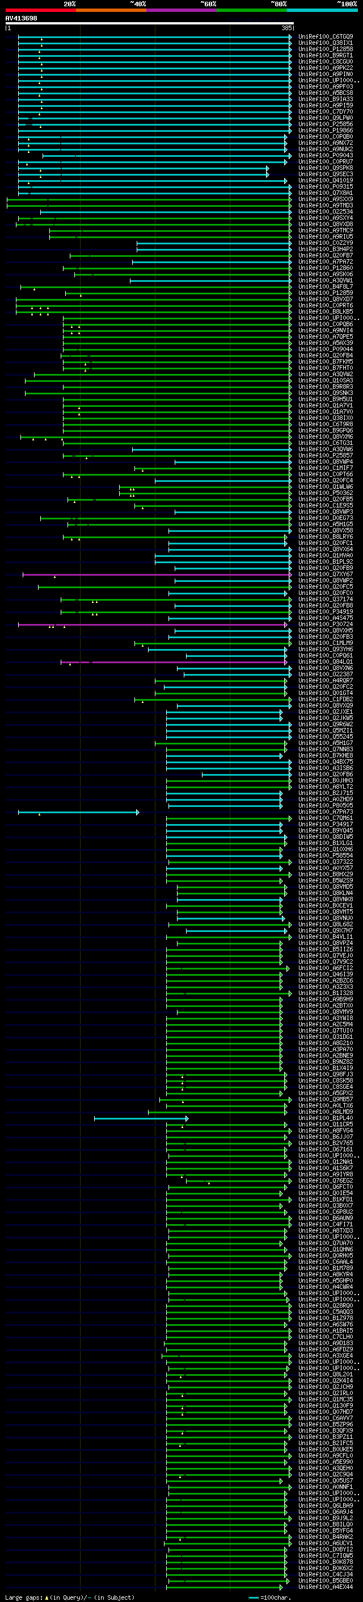Select hit label UniRef100_P19866
The width and height of the screenshot is (363, 1602).
326,131
